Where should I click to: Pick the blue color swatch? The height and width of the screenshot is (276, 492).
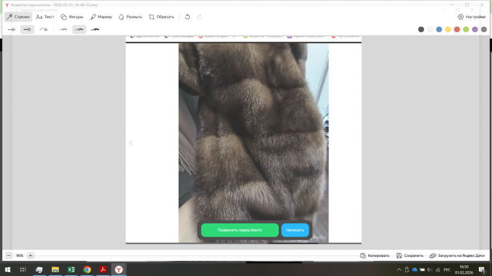[x=439, y=29]
